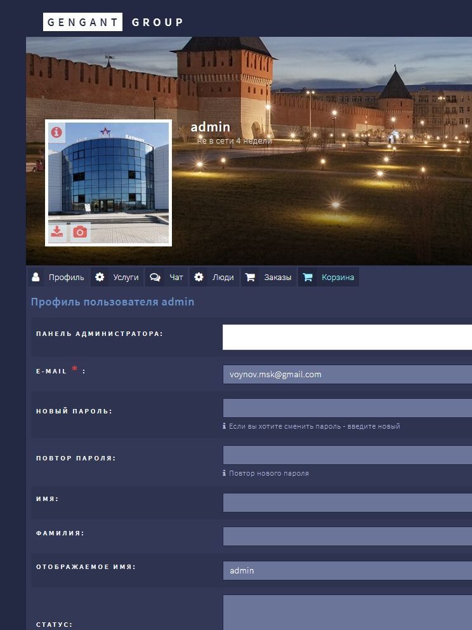Click the download icon on avatar

pyautogui.click(x=57, y=232)
